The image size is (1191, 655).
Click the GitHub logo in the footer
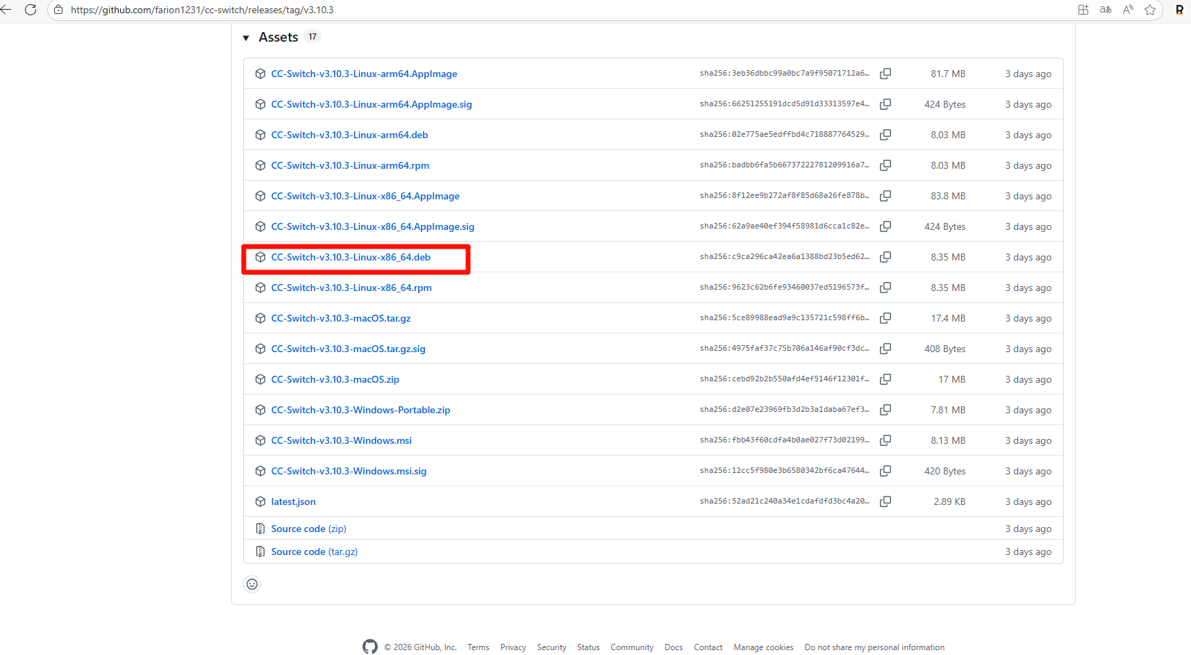[x=370, y=647]
